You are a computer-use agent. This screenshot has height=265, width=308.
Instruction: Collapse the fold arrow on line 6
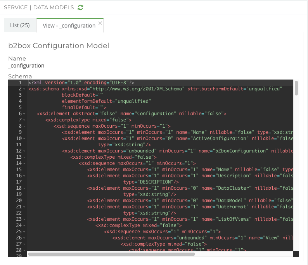[24, 114]
